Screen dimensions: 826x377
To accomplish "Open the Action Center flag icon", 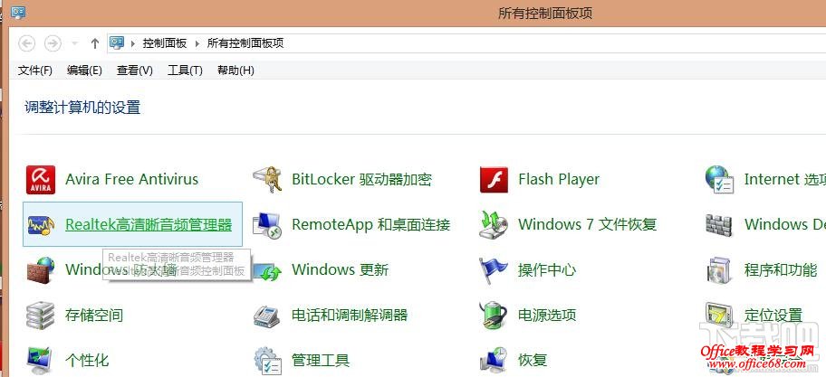I will [x=494, y=270].
